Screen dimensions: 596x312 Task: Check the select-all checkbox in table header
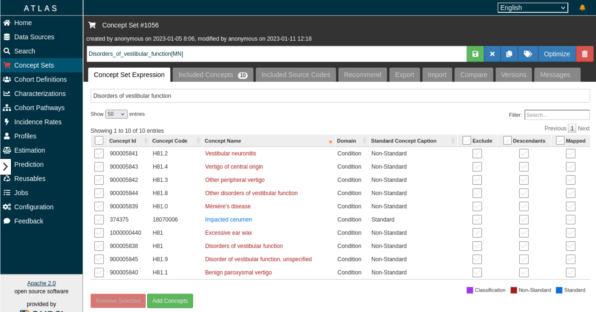[x=99, y=141]
